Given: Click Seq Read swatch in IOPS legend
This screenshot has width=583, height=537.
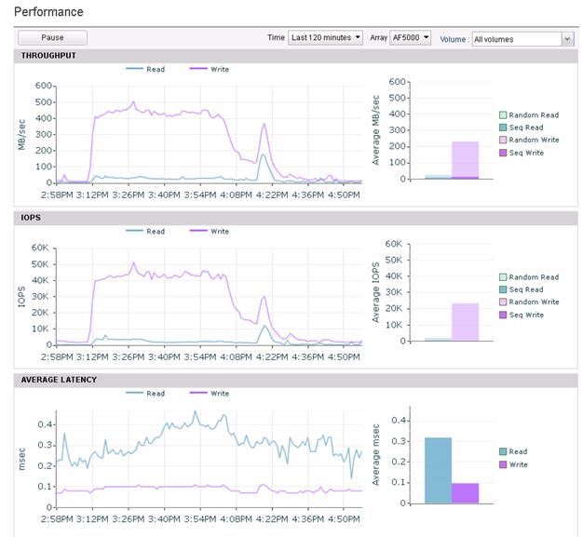Looking at the screenshot, I should pyautogui.click(x=503, y=289).
